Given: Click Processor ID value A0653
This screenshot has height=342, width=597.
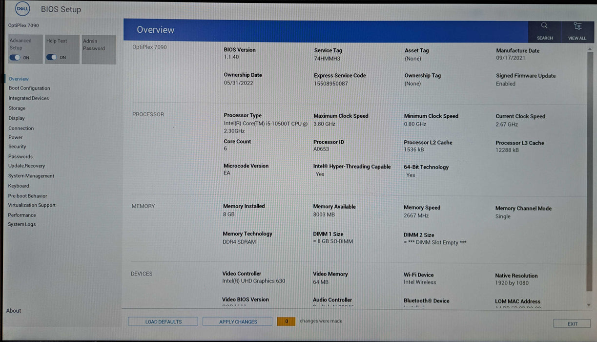Looking at the screenshot, I should tap(321, 150).
